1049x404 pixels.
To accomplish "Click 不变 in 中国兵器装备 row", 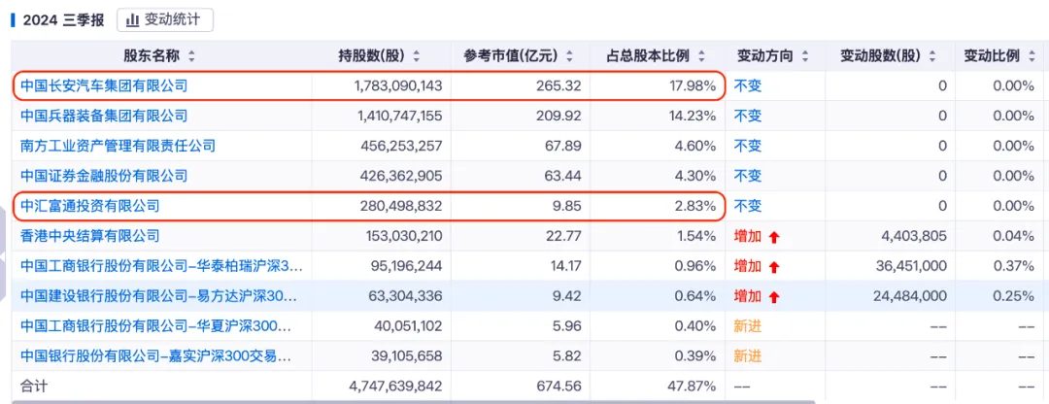I will 748,116.
